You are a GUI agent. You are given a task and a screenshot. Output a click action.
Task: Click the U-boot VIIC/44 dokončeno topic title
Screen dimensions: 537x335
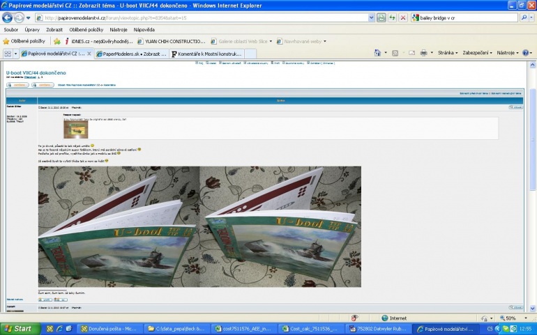(x=36, y=72)
